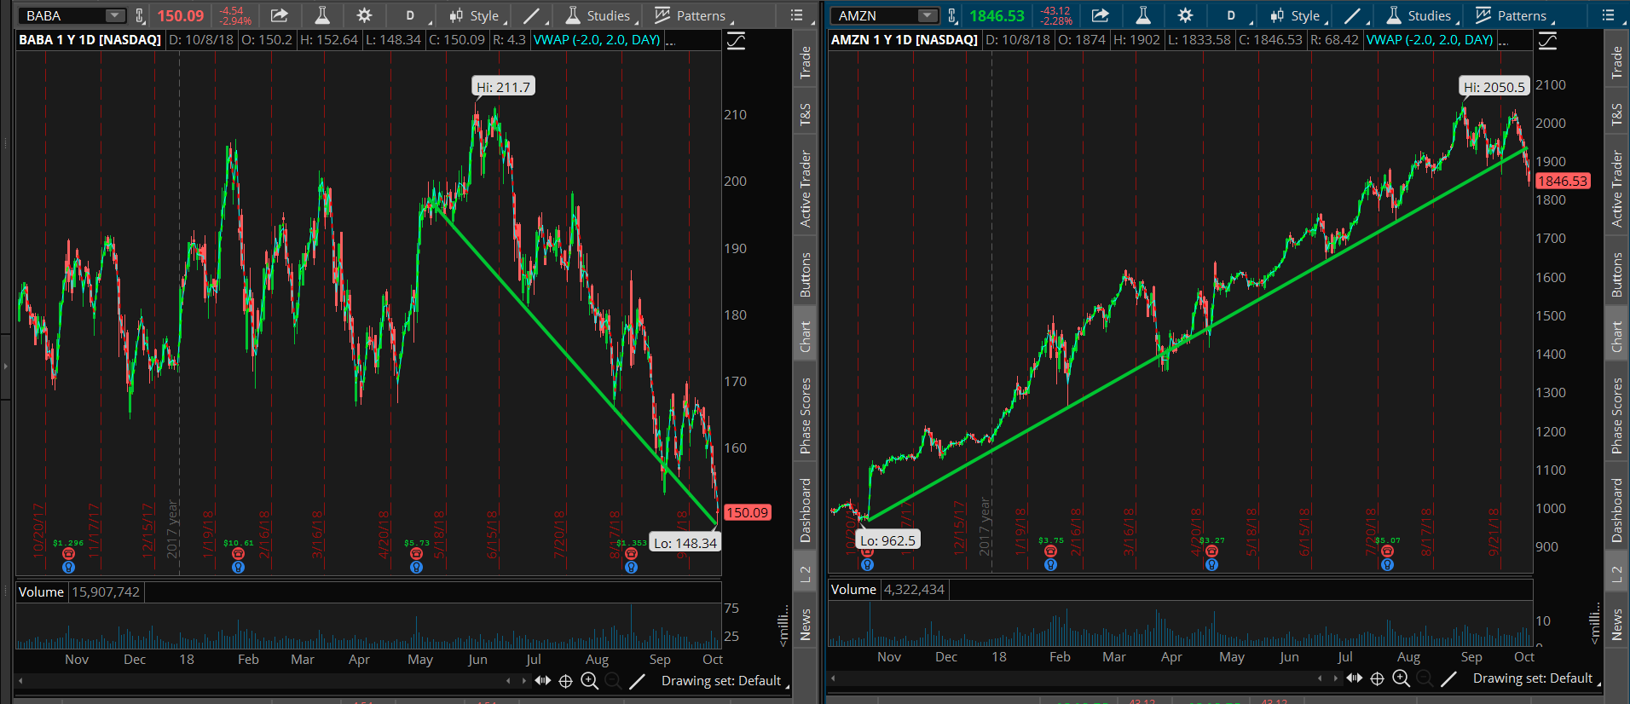Click price axis scale icon on BABA chart
The height and width of the screenshot is (704, 1630).
click(x=737, y=41)
